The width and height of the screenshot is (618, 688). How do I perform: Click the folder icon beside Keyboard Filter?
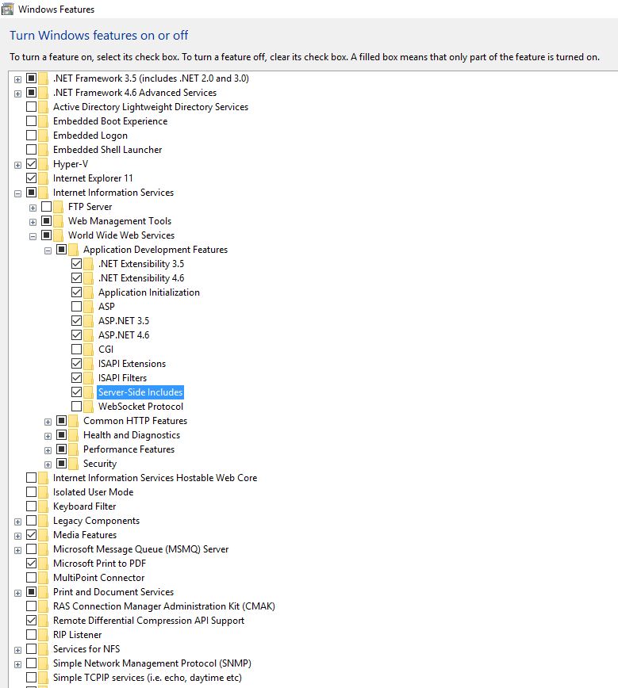43,506
